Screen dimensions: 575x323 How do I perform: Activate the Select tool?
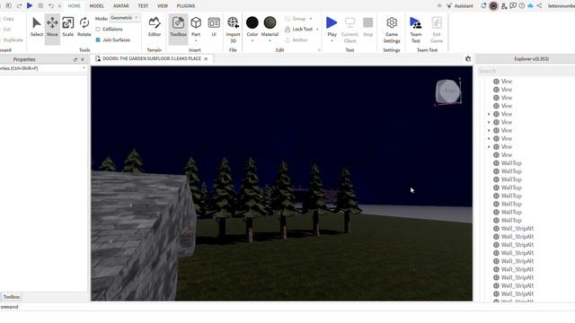(x=37, y=27)
